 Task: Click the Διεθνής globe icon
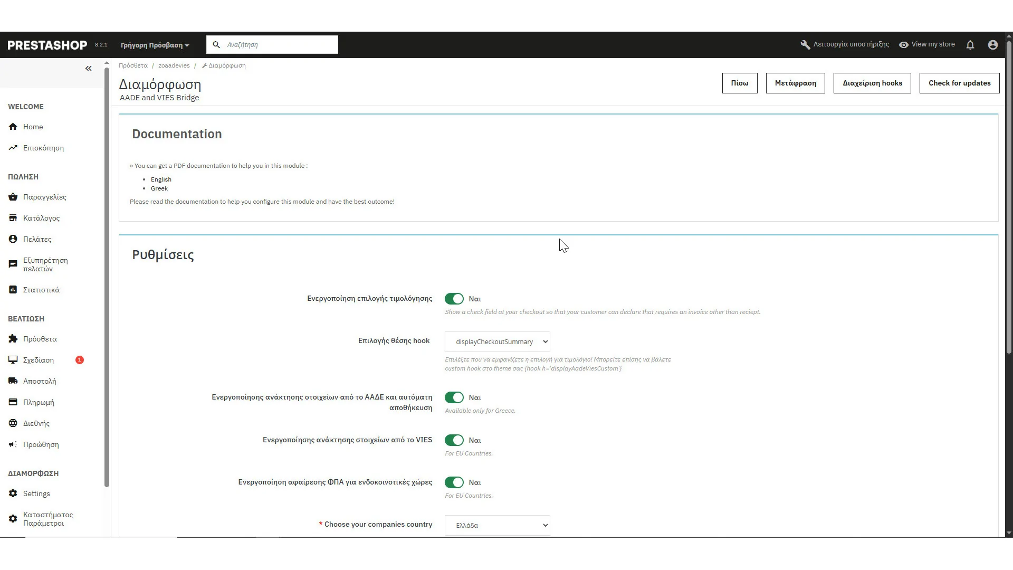click(13, 423)
